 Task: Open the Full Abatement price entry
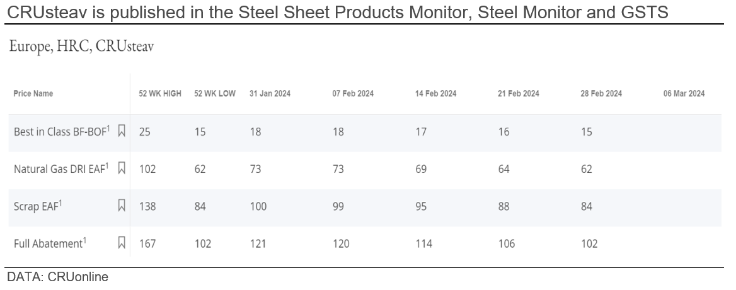tap(50, 243)
